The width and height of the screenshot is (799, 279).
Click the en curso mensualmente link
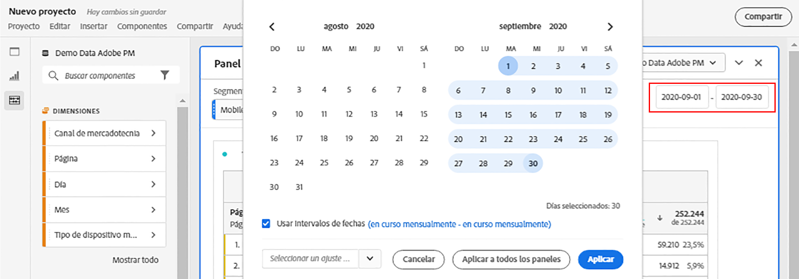tap(459, 224)
